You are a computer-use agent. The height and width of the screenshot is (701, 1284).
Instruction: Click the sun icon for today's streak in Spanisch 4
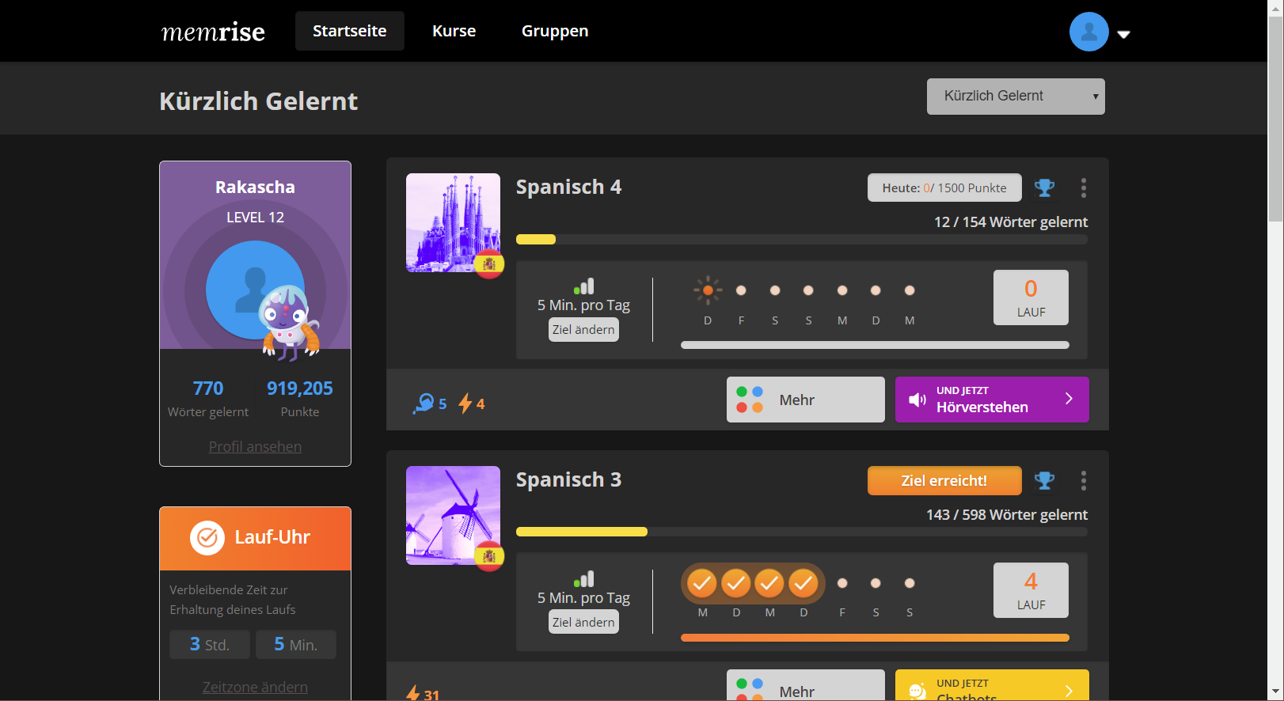(708, 290)
